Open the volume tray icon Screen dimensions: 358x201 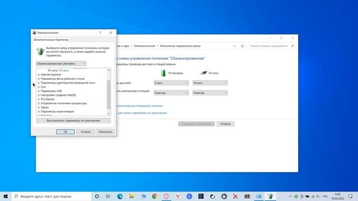coord(318,197)
